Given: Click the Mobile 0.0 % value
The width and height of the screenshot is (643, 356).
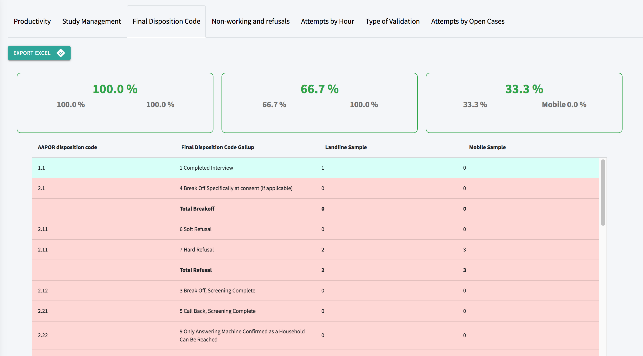Looking at the screenshot, I should pyautogui.click(x=564, y=104).
